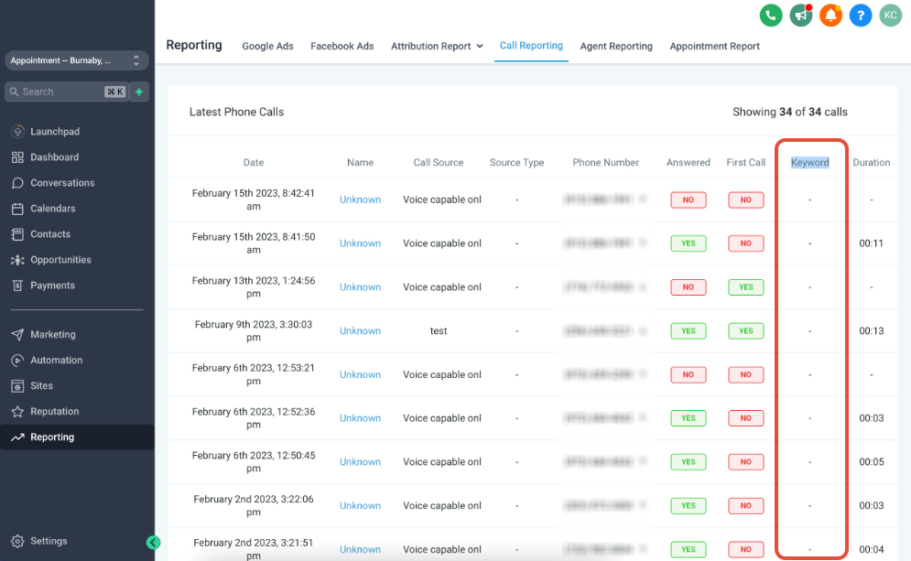
Task: Click the Reporting trend line icon
Action: pyautogui.click(x=17, y=437)
